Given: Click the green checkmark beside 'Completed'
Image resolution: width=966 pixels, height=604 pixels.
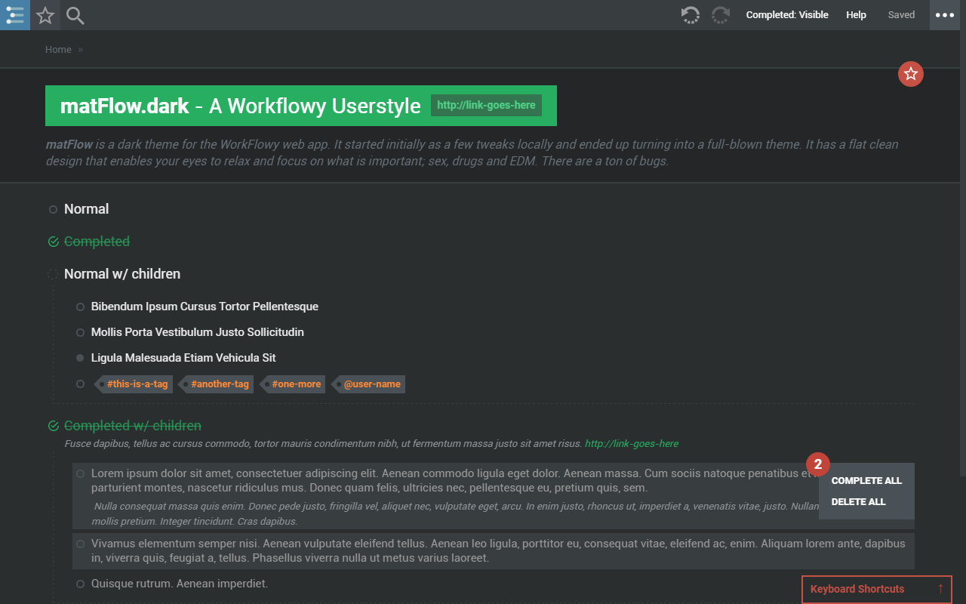Looking at the screenshot, I should point(52,241).
